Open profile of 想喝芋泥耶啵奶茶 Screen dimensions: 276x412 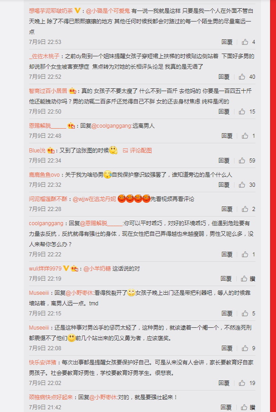(51, 11)
